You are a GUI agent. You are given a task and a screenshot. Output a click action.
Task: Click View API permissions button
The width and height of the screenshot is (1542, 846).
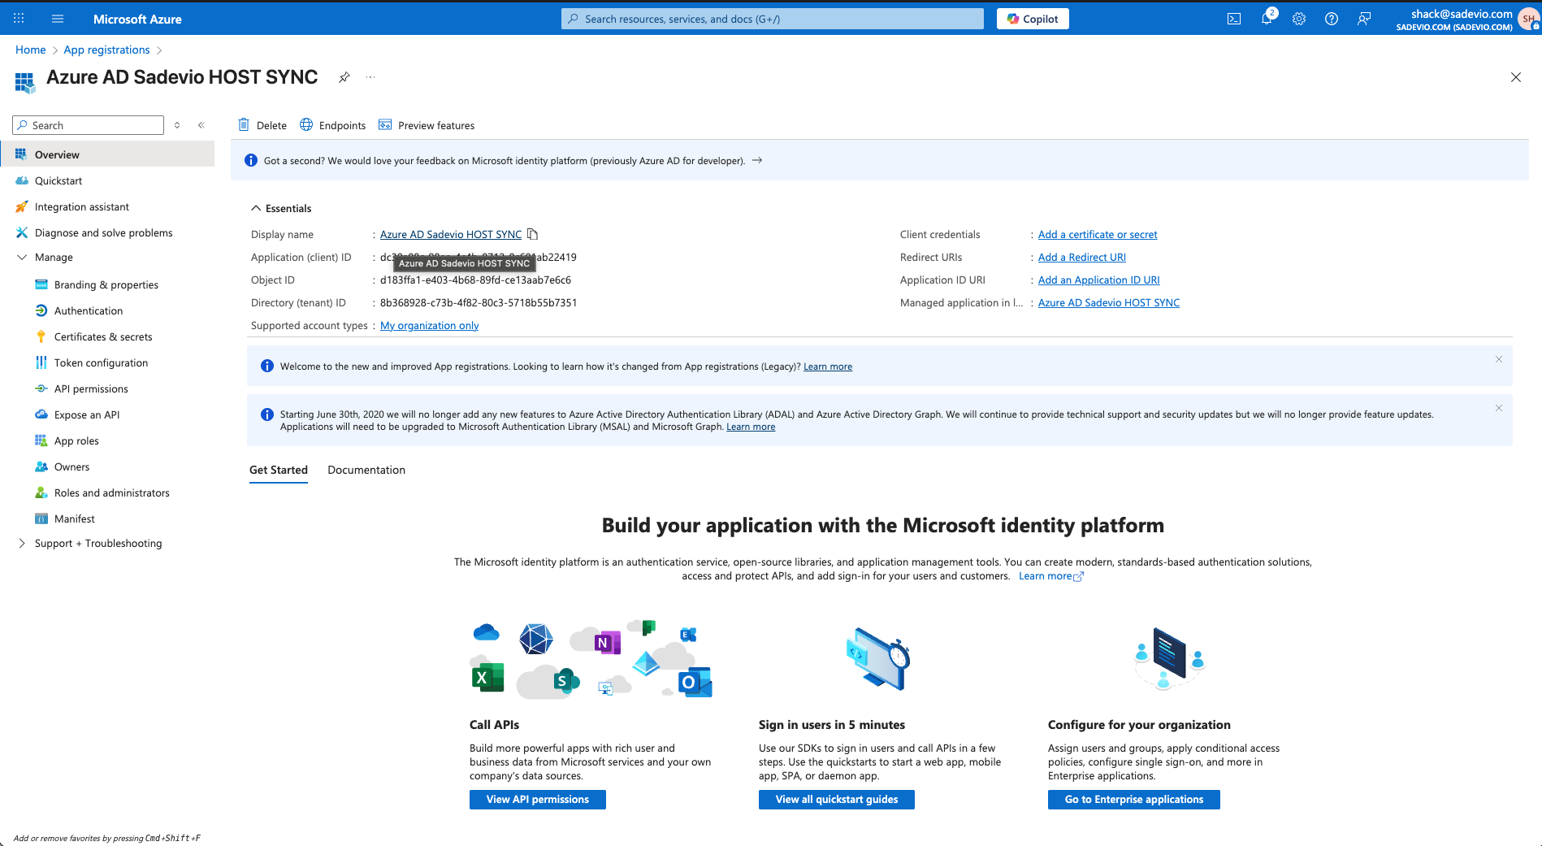(x=537, y=800)
